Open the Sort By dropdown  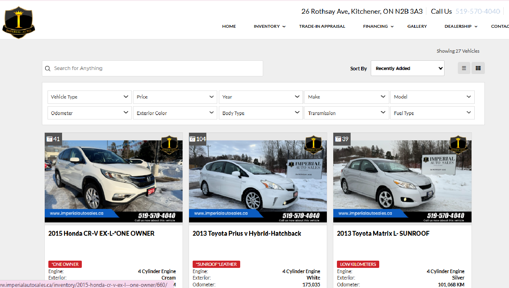[407, 68]
